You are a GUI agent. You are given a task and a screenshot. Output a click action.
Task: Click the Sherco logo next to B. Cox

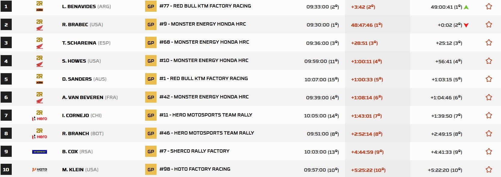click(39, 152)
